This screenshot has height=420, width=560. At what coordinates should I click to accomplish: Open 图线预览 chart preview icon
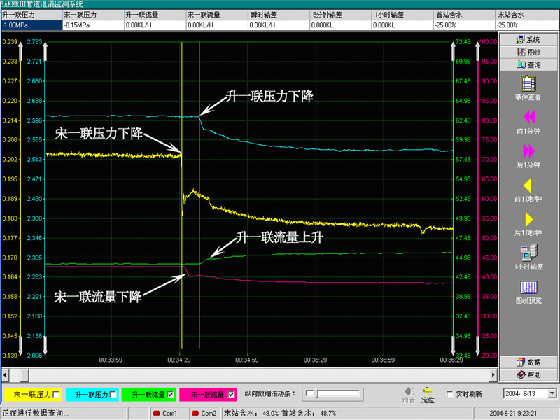(528, 288)
